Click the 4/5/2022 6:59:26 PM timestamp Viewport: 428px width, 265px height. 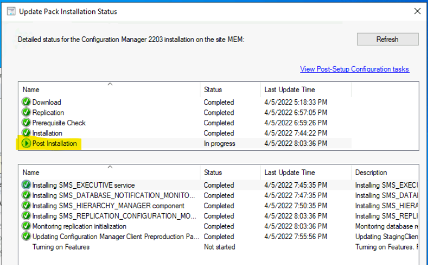point(295,123)
